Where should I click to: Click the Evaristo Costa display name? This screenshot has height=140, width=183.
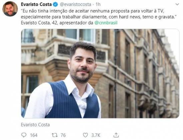tap(36, 4)
